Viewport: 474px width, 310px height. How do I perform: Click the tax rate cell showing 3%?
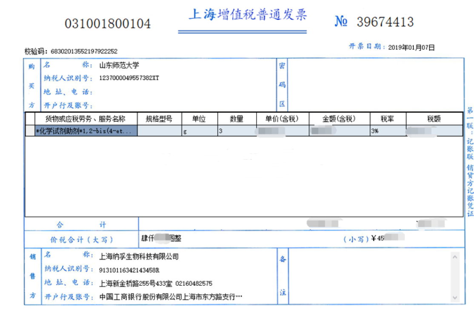[387, 131]
